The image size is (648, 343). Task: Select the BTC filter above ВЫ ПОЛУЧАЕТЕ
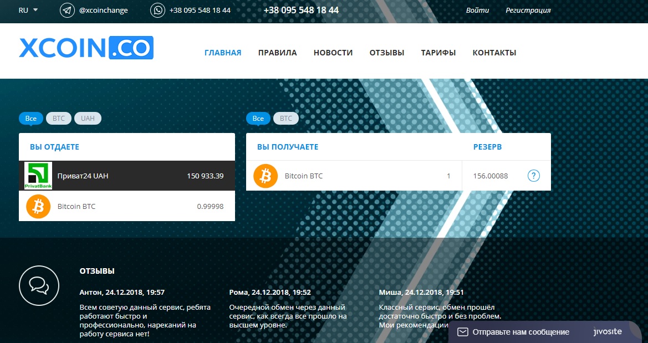[286, 119]
